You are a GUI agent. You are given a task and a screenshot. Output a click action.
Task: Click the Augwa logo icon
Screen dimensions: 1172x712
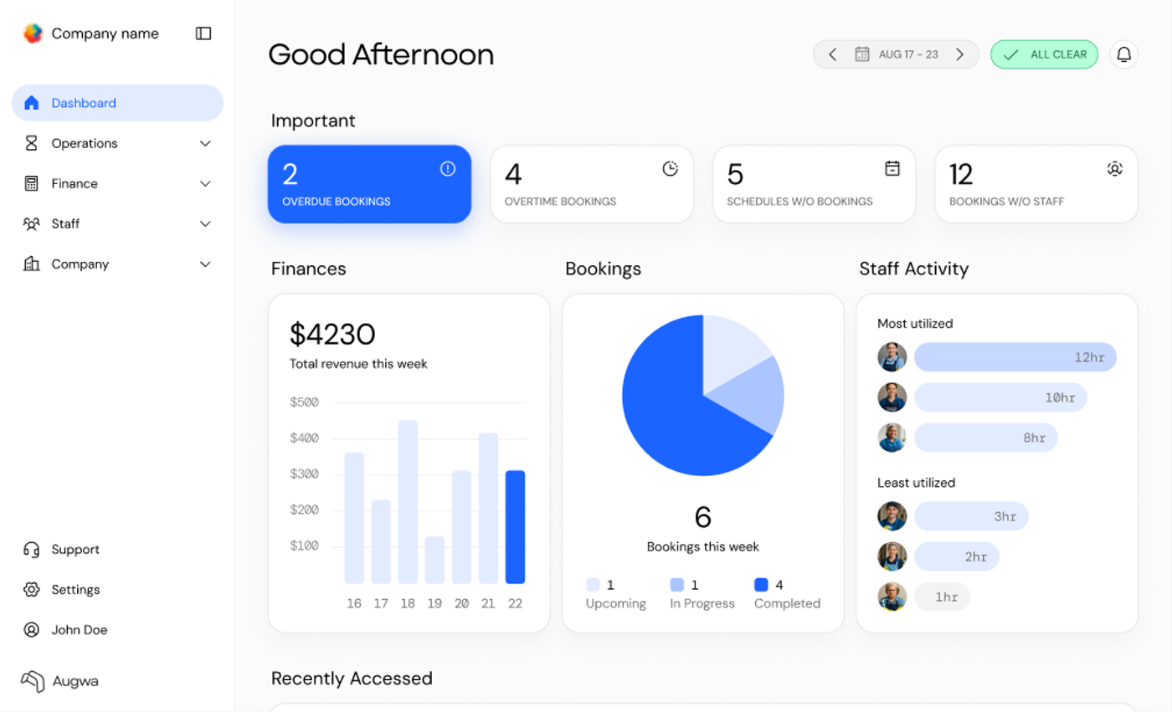click(33, 681)
